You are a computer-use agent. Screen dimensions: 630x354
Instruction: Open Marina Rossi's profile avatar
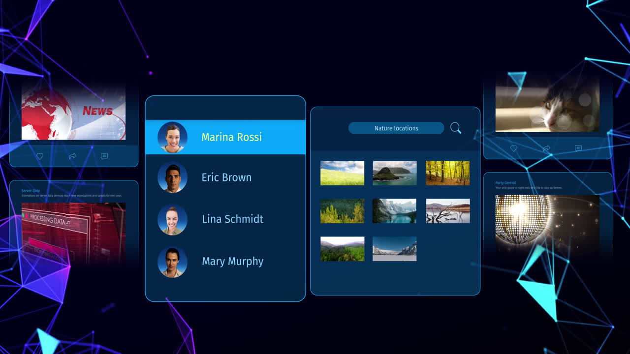(172, 137)
